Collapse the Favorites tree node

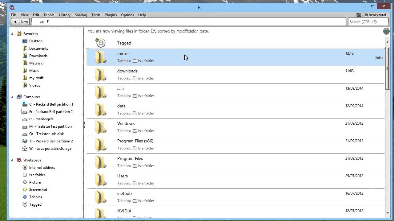[x=12, y=33]
